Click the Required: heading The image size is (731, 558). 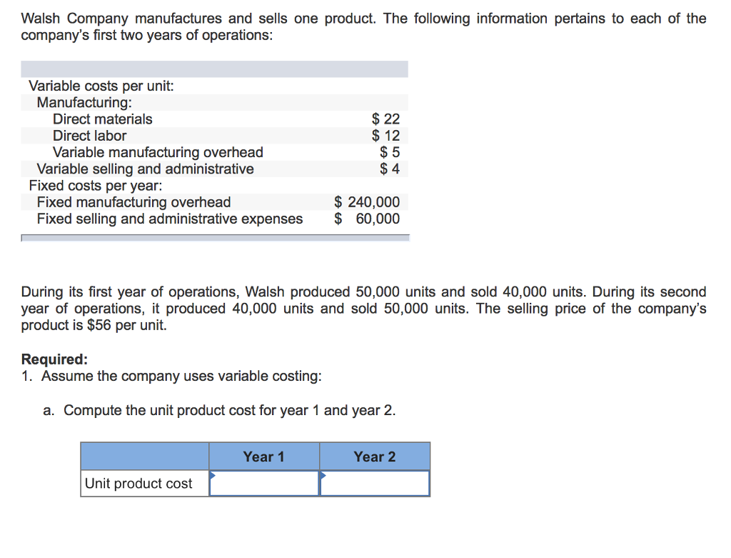pos(54,359)
